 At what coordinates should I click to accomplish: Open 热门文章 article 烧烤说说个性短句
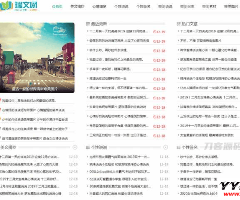pyautogui.click(x=210, y=78)
